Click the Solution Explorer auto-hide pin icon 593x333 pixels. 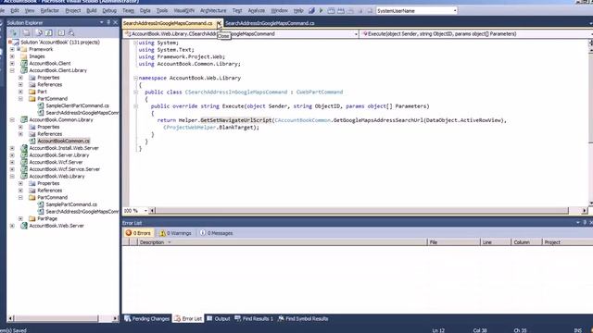tap(108, 22)
